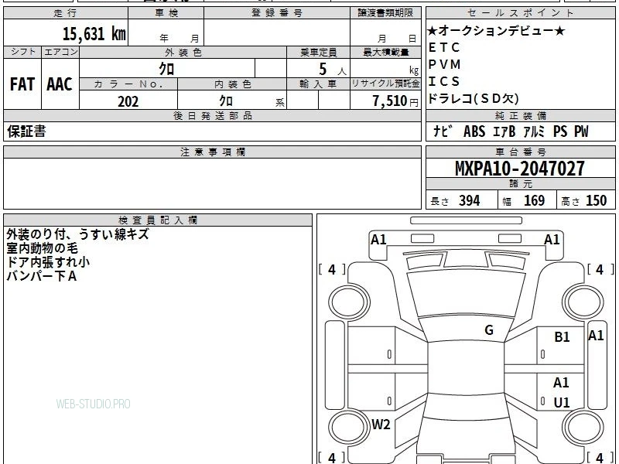This screenshot has width=619, height=464.
Task: Click the B1 mark on right front door
Action: click(x=563, y=336)
